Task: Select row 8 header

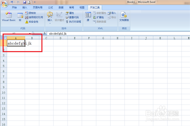Action: coord(3,82)
